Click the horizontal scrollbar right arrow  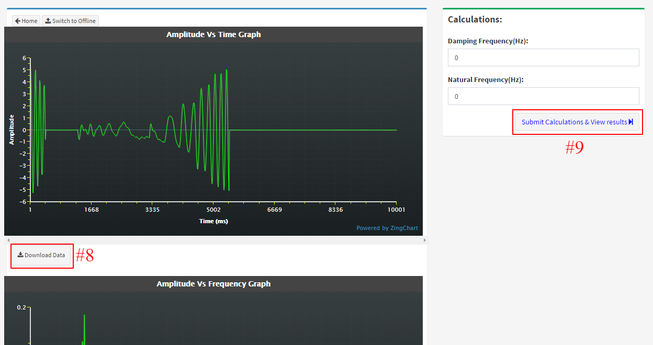click(x=424, y=240)
